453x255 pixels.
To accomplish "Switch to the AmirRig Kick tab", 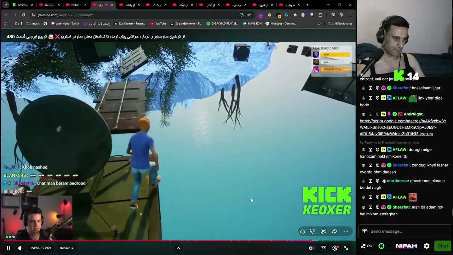I will click(x=23, y=5).
